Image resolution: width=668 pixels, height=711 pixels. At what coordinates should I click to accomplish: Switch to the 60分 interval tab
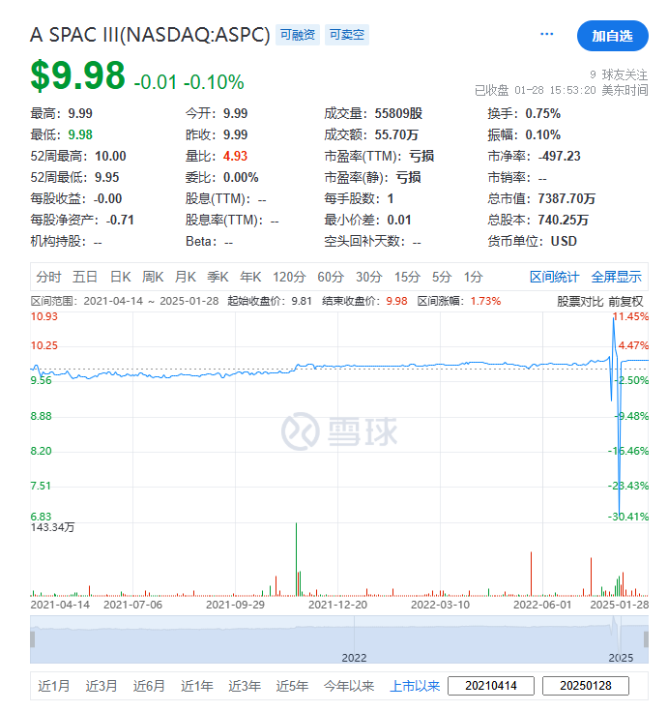pyautogui.click(x=331, y=277)
